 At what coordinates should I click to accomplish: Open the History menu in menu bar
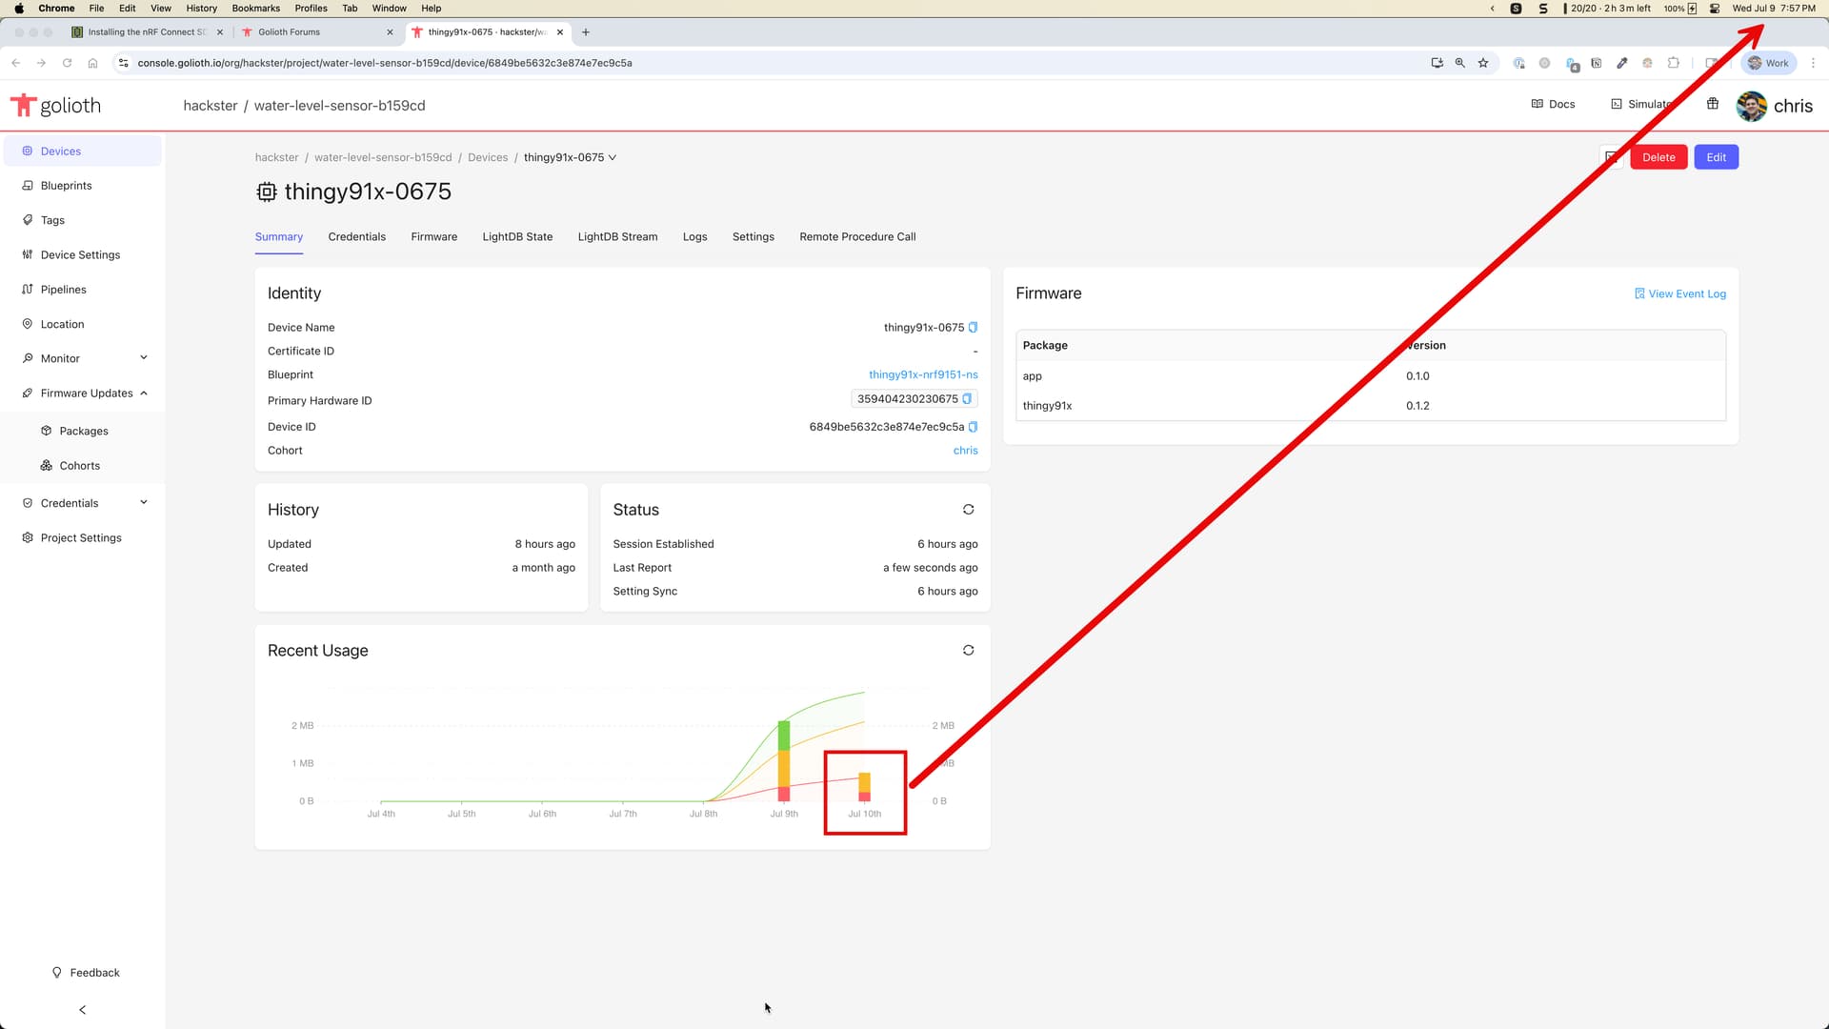tap(201, 9)
